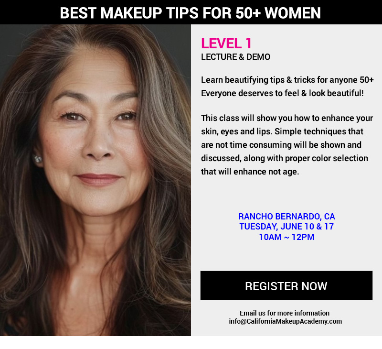Click the TUESDAY, JUNE 10 & 17 date
The width and height of the screenshot is (382, 349).
click(x=286, y=227)
